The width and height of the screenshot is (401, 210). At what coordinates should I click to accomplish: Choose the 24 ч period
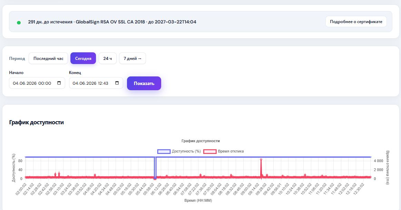tap(108, 59)
